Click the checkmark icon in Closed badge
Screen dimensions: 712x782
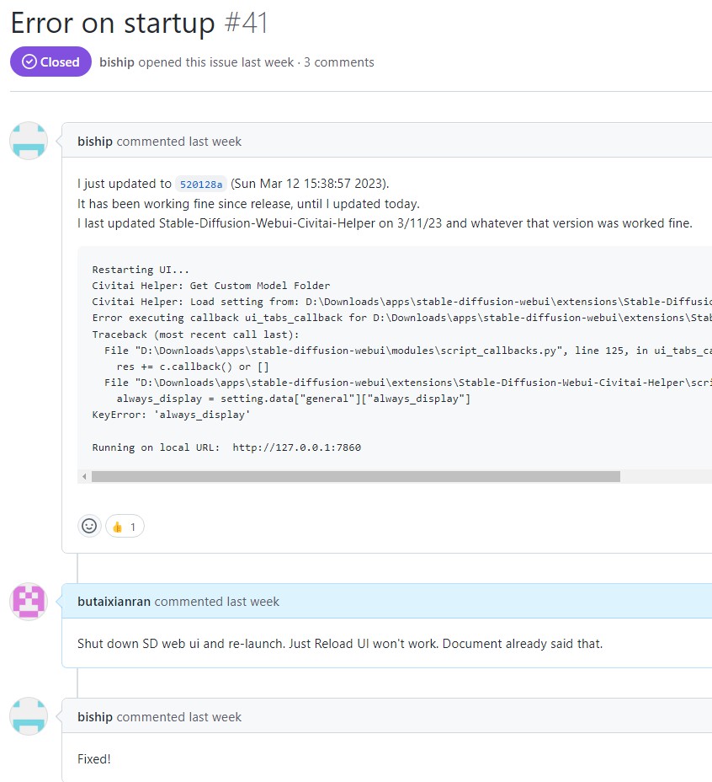coord(29,62)
